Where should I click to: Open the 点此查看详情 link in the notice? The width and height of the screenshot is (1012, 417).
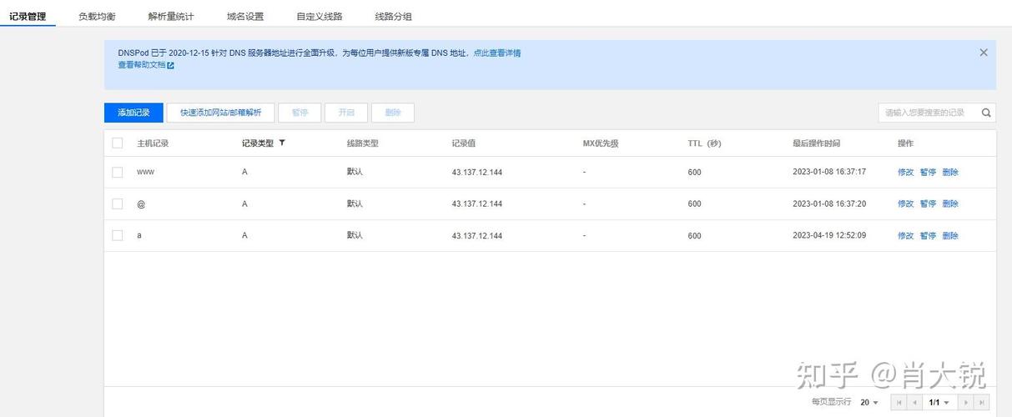pyautogui.click(x=497, y=53)
